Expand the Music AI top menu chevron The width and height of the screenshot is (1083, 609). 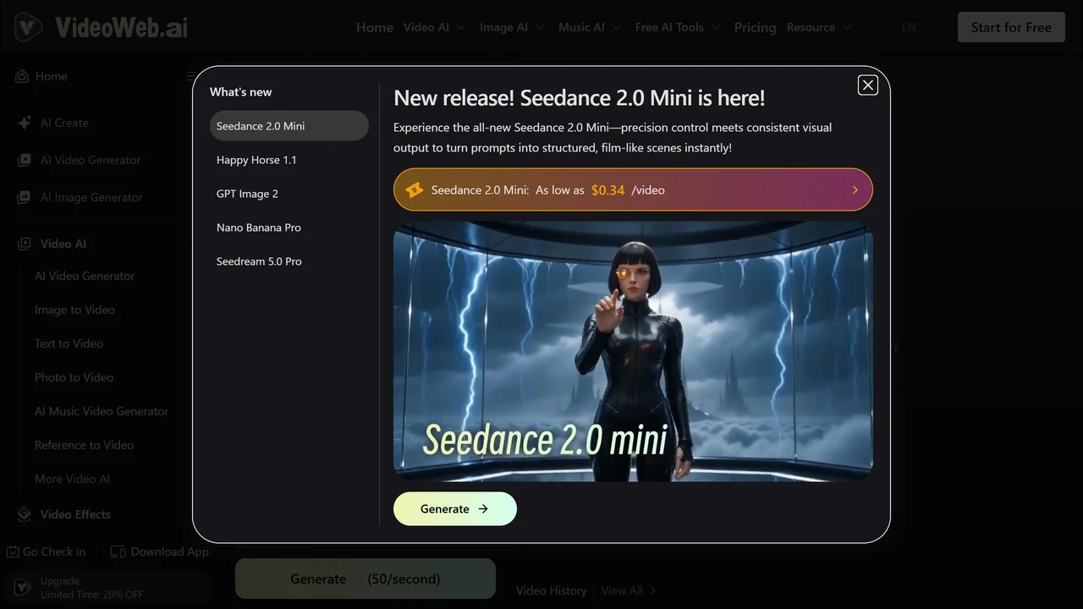coord(617,27)
